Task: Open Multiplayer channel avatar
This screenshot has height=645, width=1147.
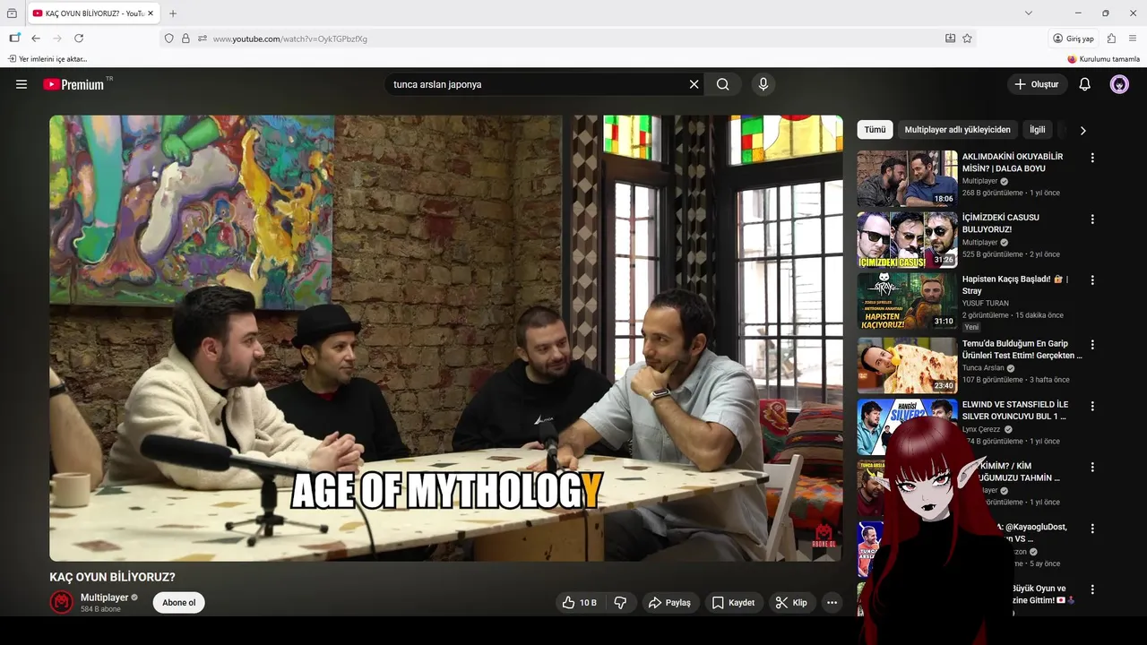Action: pos(61,602)
